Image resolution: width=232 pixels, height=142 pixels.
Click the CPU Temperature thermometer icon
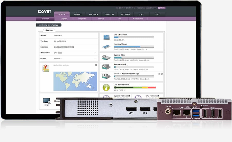tap(106, 87)
